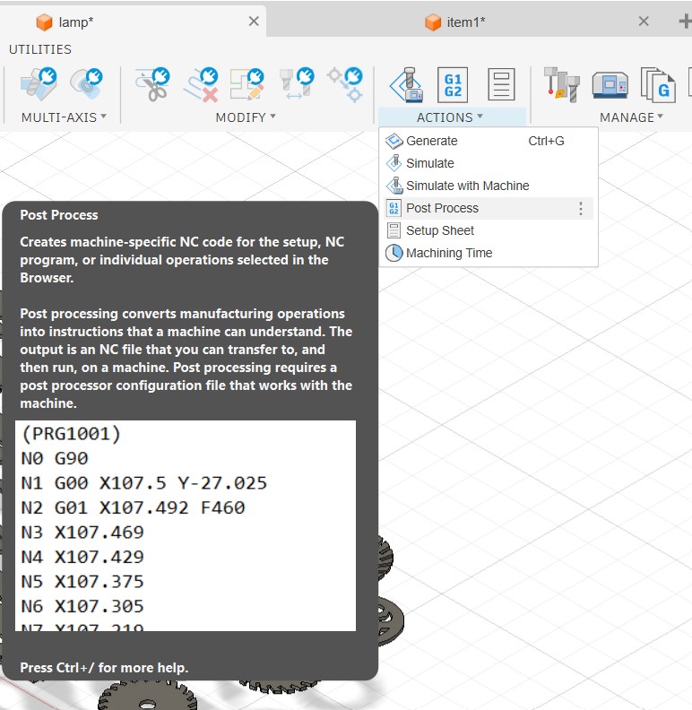Select the Trim toolpath scissors icon

click(x=152, y=83)
